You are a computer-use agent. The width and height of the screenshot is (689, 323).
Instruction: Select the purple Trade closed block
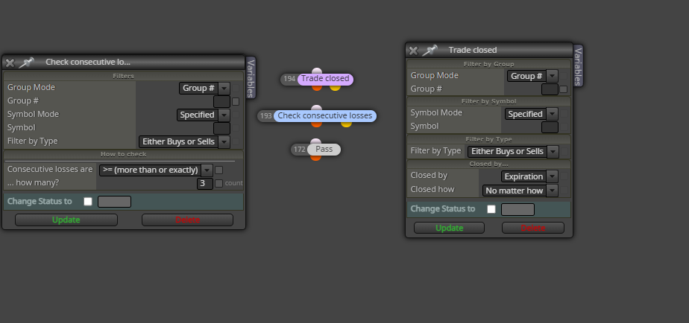coord(325,79)
